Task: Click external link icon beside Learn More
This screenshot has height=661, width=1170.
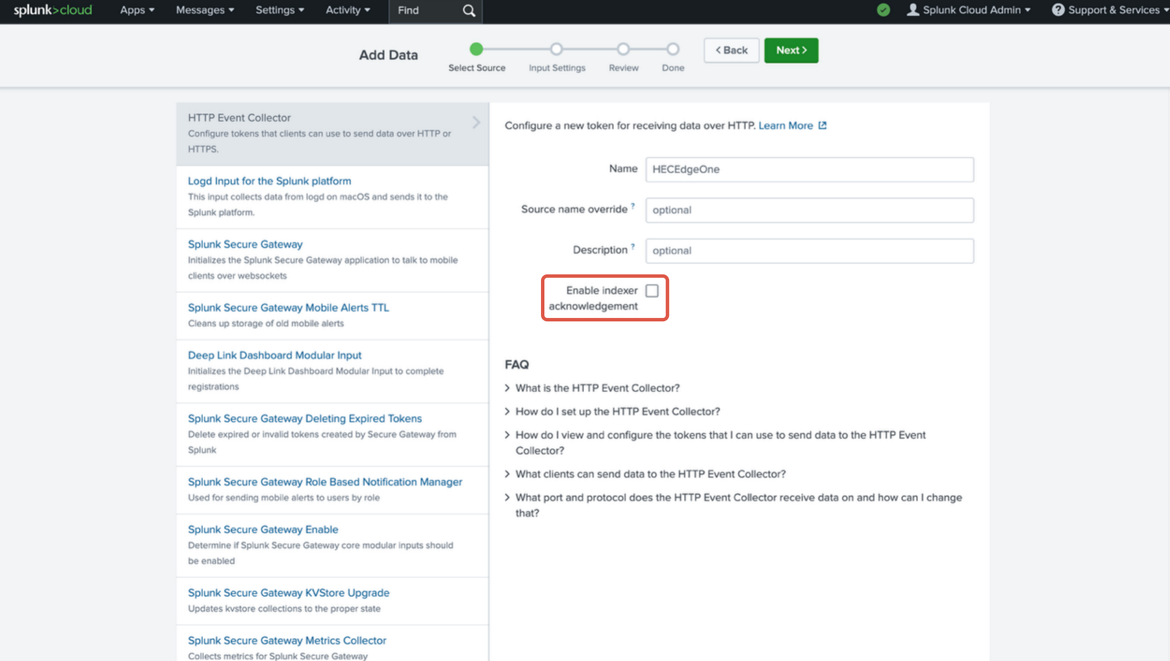Action: click(822, 126)
